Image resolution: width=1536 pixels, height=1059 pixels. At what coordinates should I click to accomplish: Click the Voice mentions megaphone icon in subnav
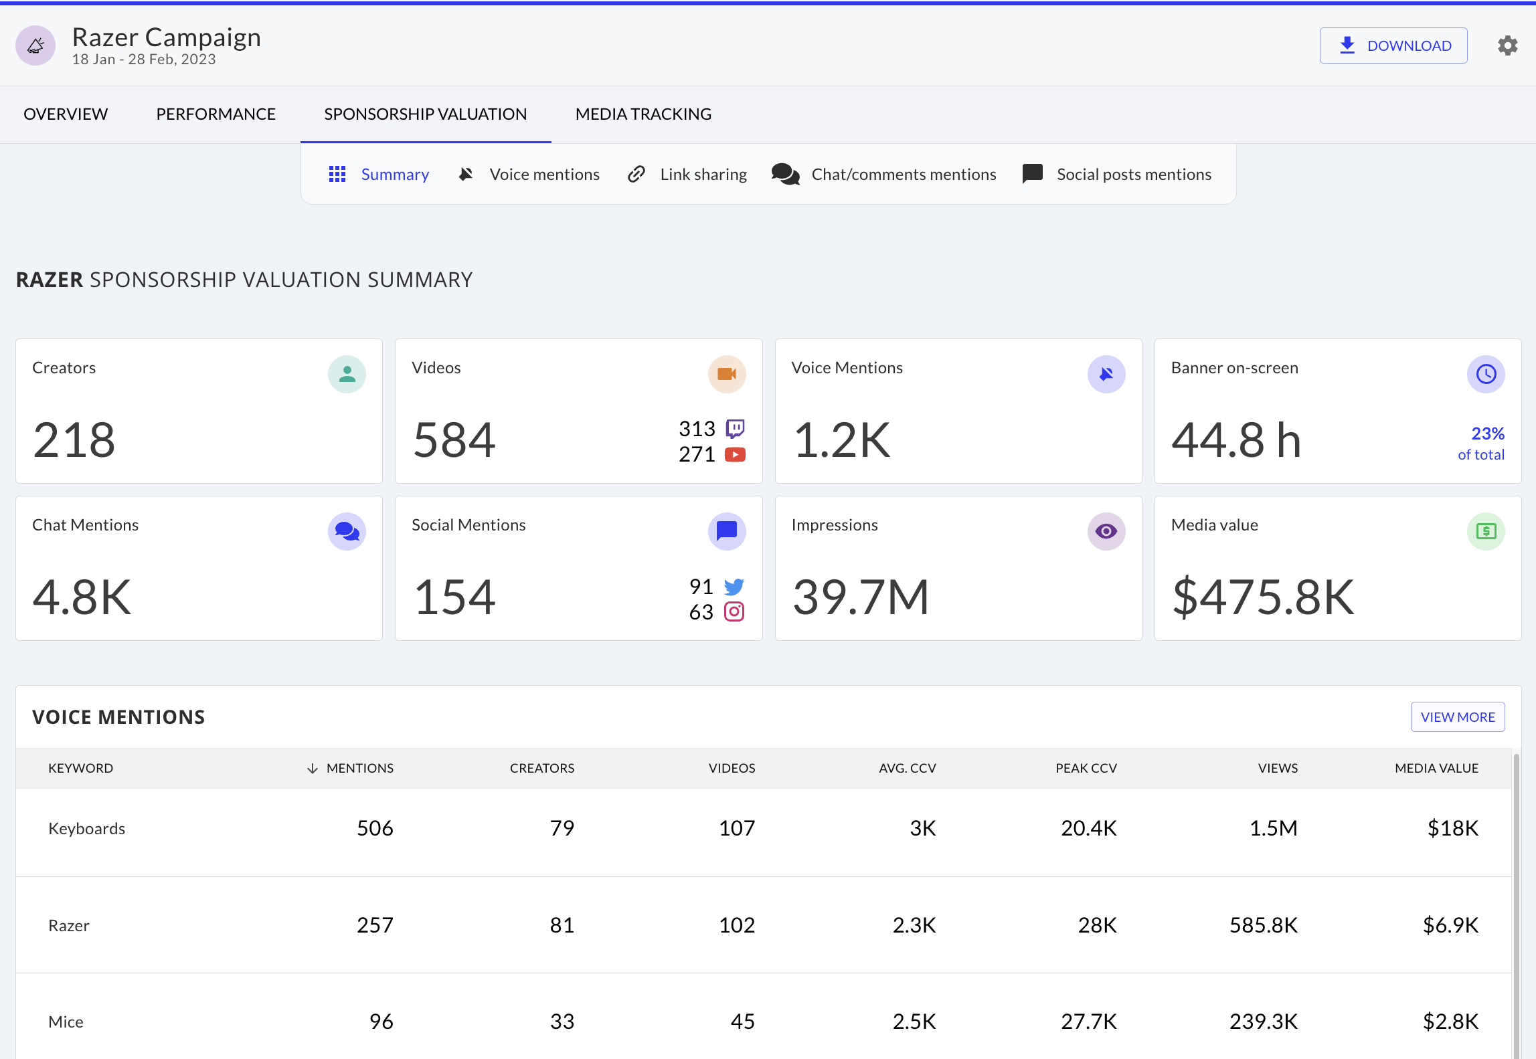point(466,175)
